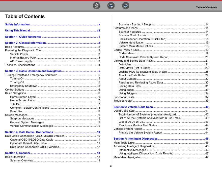Open the Main Menu Navigation entry
This screenshot has height=171, width=222.
point(128,157)
